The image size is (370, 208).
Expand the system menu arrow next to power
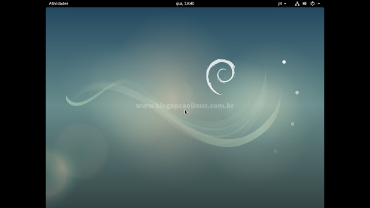(x=319, y=3)
